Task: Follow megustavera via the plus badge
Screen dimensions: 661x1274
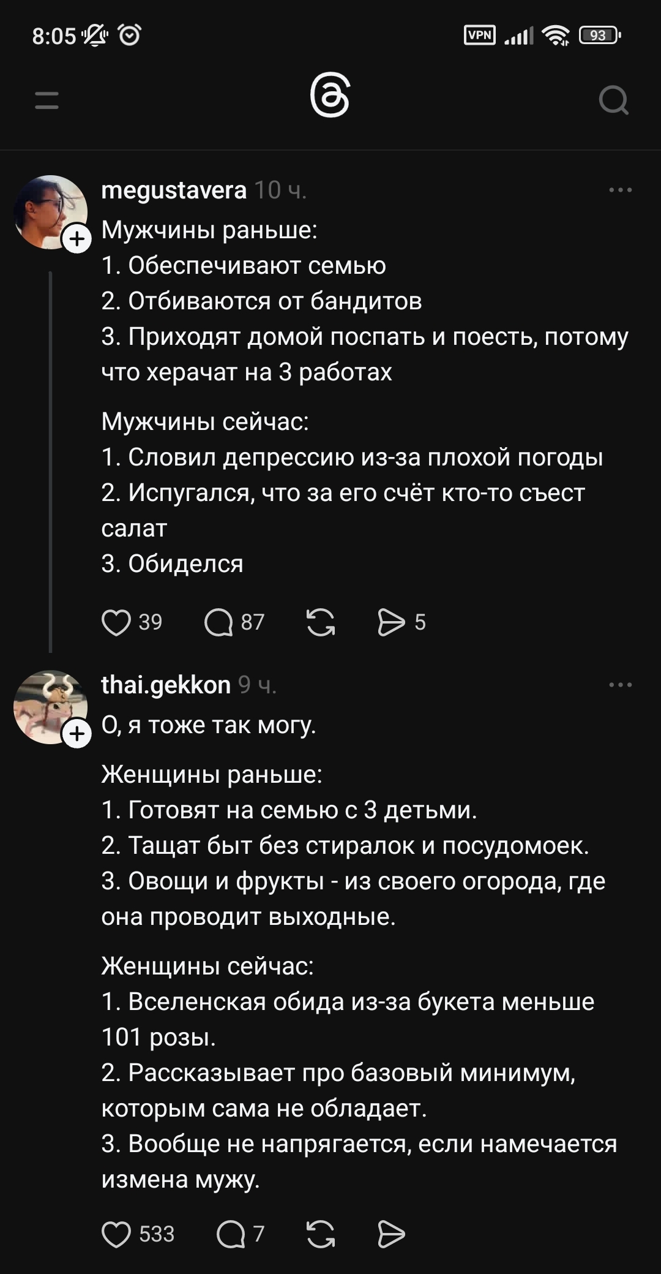Action: [x=76, y=239]
